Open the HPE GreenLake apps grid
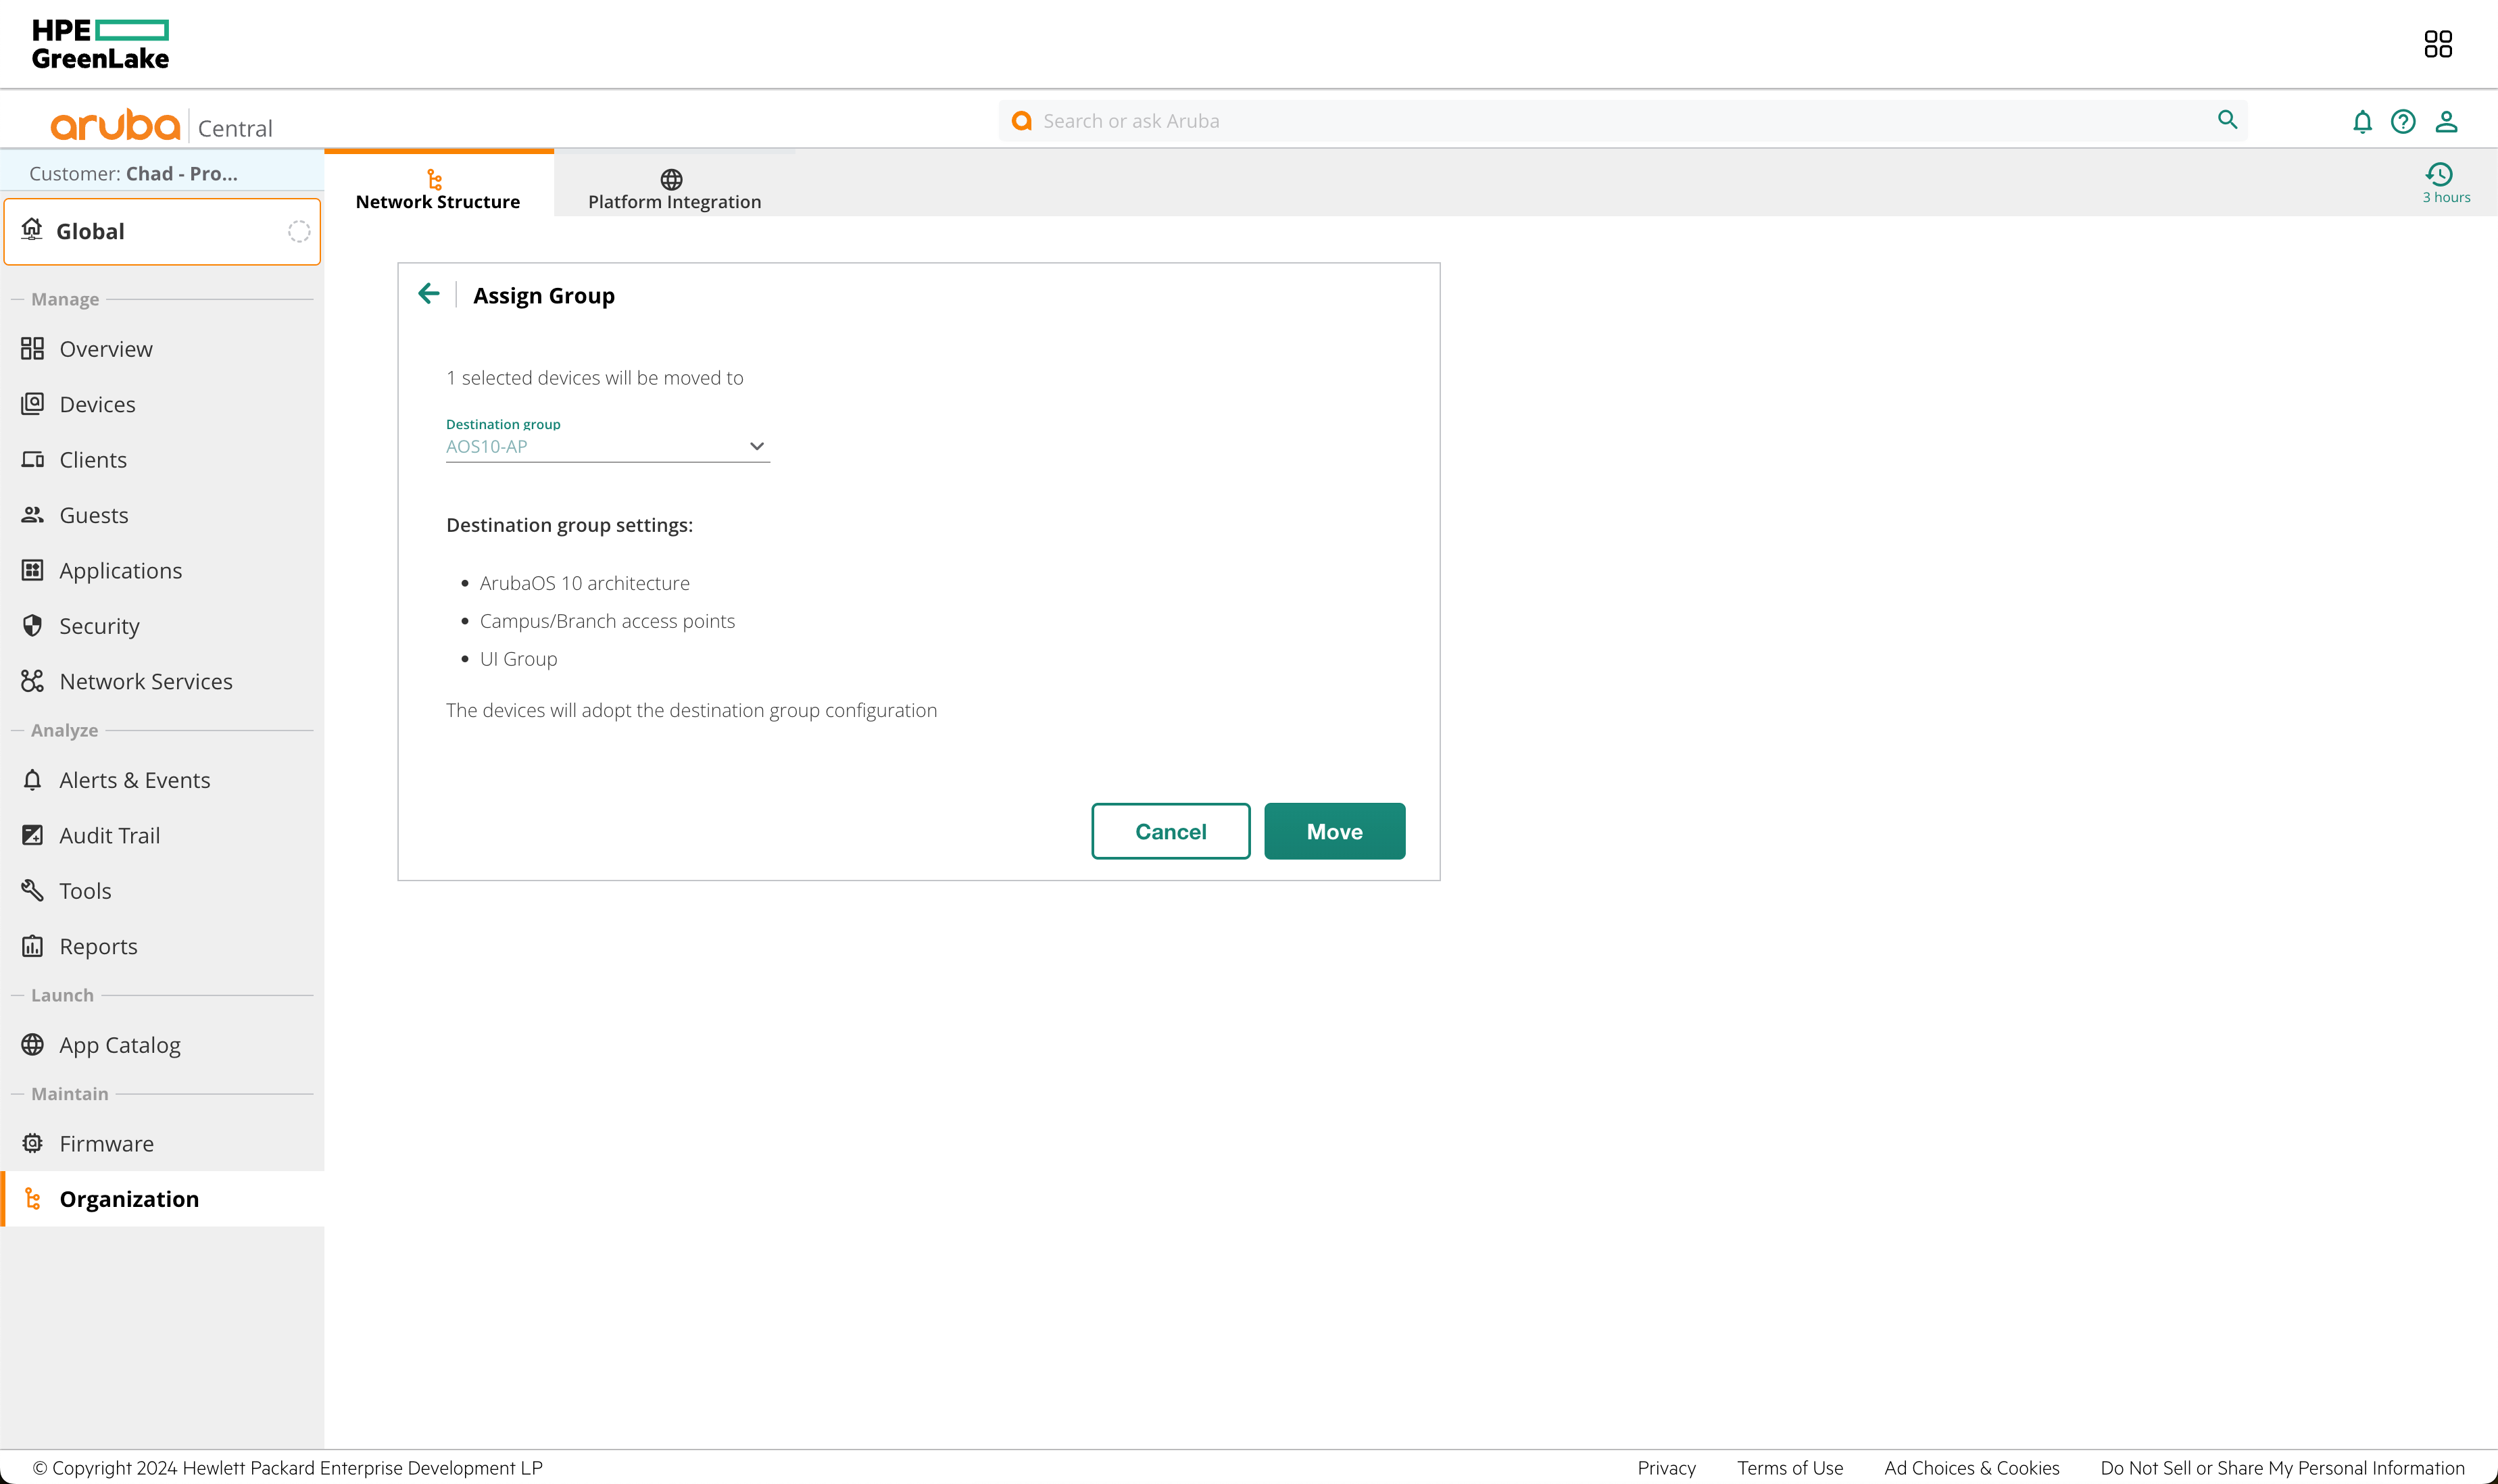The image size is (2498, 1484). [2438, 43]
